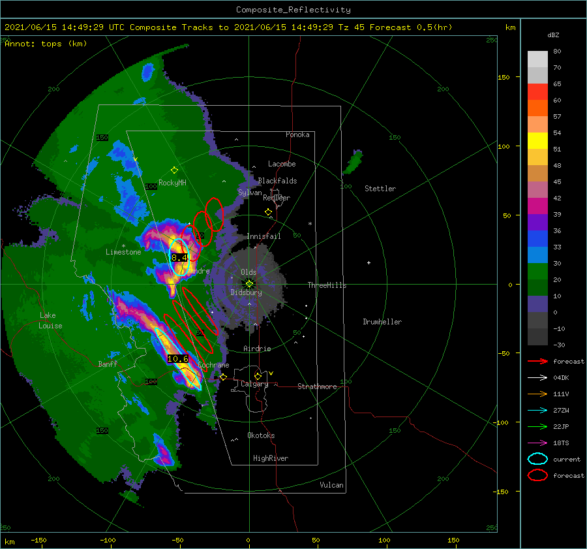Click the Blackfalds town label
The image size is (587, 549).
point(277,181)
